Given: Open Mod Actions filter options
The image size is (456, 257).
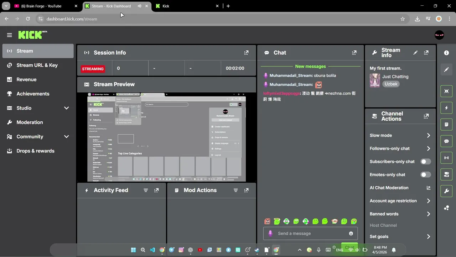Looking at the screenshot, I should [235, 190].
